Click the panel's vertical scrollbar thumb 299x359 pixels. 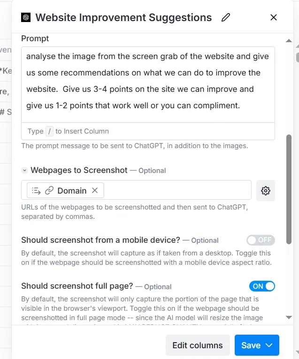(289, 189)
